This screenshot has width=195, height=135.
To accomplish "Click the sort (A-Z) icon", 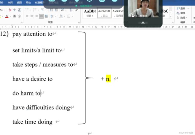I will [71, 10].
